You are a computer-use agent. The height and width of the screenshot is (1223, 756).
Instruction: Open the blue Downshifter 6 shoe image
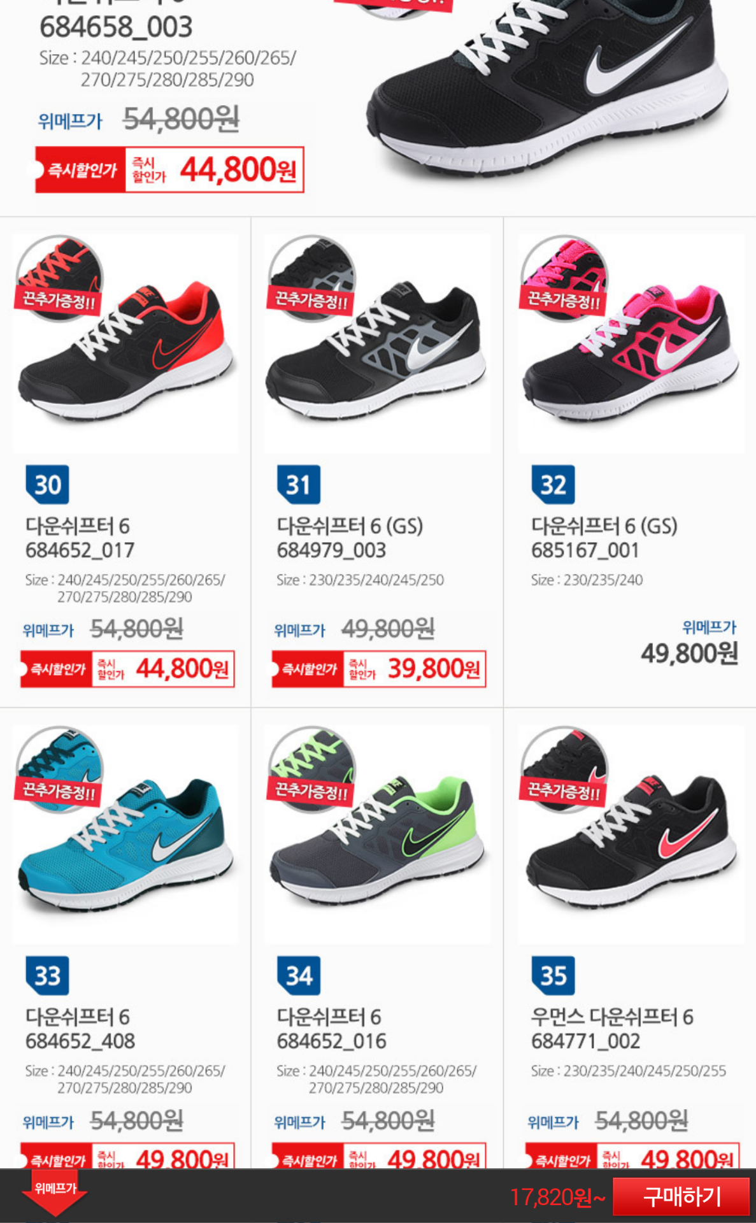click(126, 834)
